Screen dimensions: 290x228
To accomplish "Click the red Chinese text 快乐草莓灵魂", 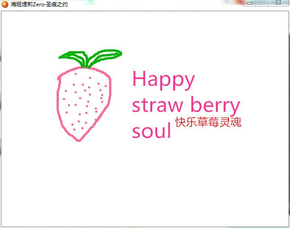I will (x=208, y=122).
